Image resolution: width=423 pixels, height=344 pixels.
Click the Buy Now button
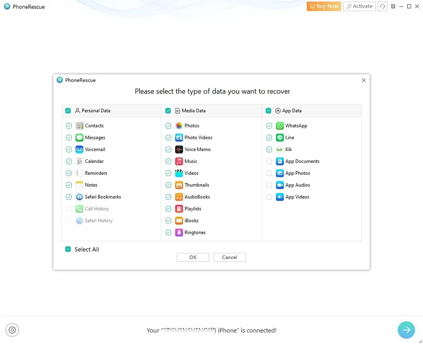pos(324,6)
